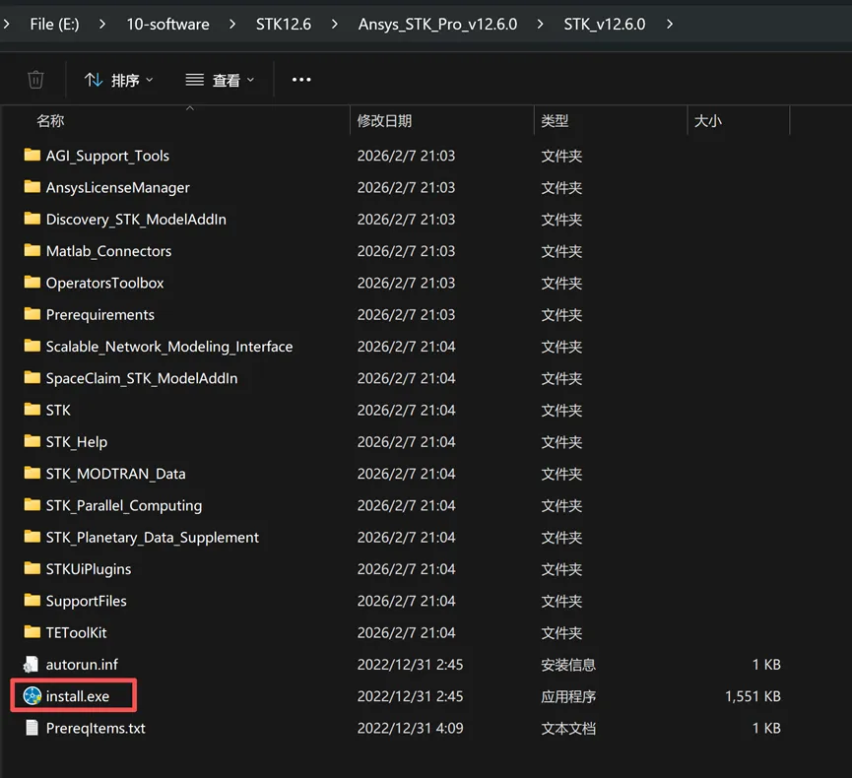
Task: Sort by 名称 column header
Action: (x=50, y=120)
